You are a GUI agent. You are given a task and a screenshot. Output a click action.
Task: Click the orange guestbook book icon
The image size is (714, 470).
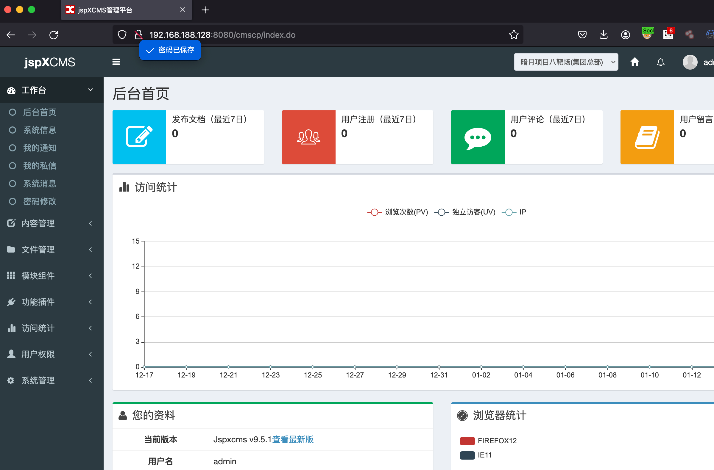tap(647, 137)
